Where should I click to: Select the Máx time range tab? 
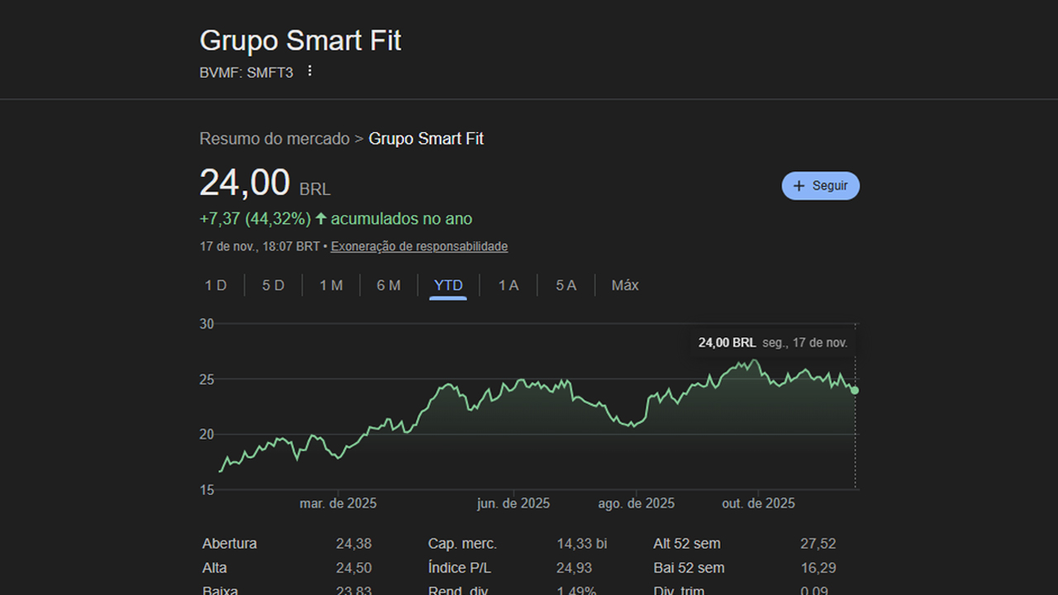[x=625, y=285]
